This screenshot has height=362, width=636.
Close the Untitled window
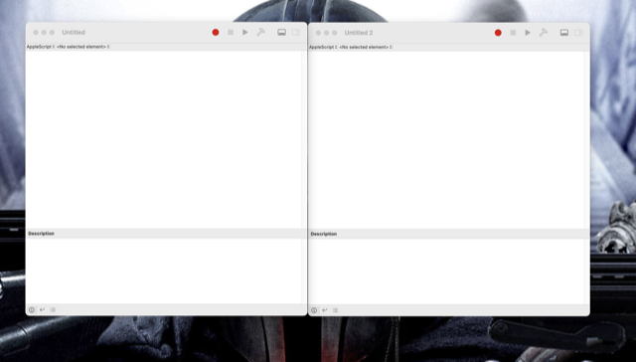36,33
